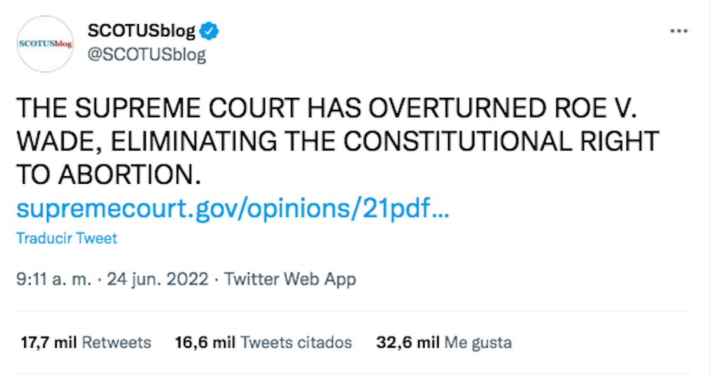Click the blue verified badge

tap(211, 30)
